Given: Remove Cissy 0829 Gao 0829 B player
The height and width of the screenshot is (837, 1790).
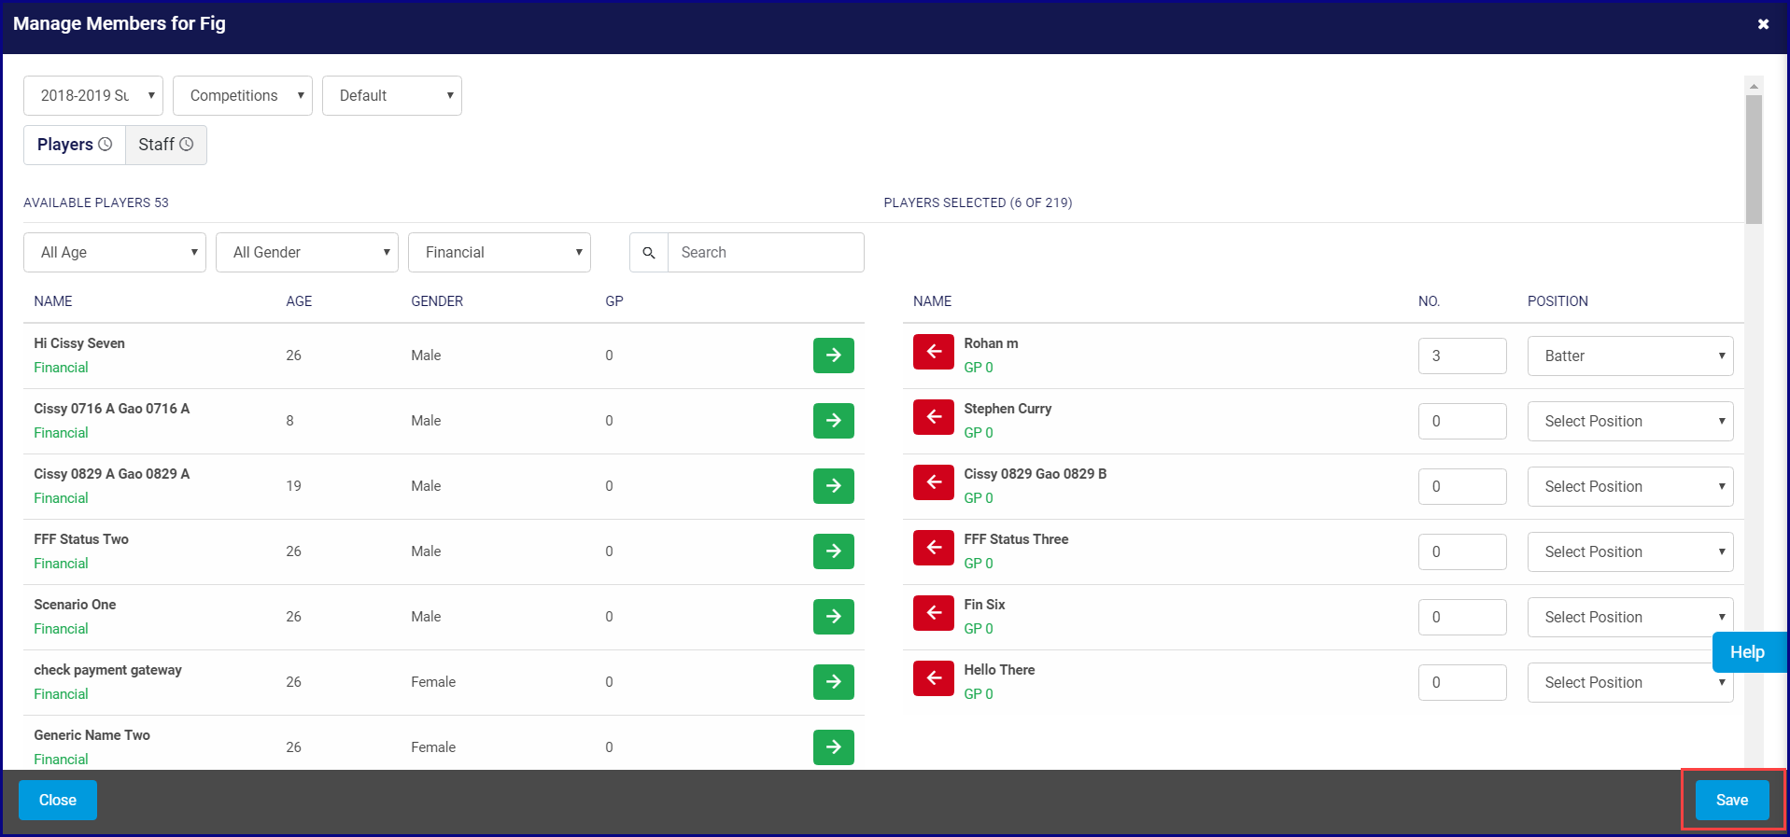Looking at the screenshot, I should coord(933,482).
